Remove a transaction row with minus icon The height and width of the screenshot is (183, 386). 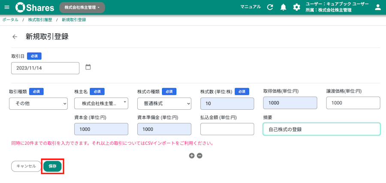[199, 156]
